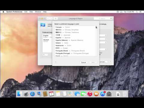Open the Calendar popup in Language & Region
Screen dimensions: 144x108
(103, 42)
